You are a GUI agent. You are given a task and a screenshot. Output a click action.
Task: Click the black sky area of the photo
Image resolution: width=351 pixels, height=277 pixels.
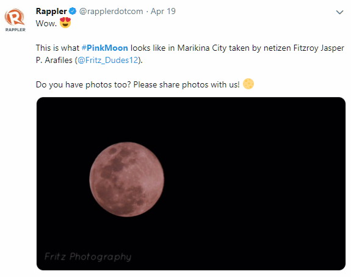[253, 179]
